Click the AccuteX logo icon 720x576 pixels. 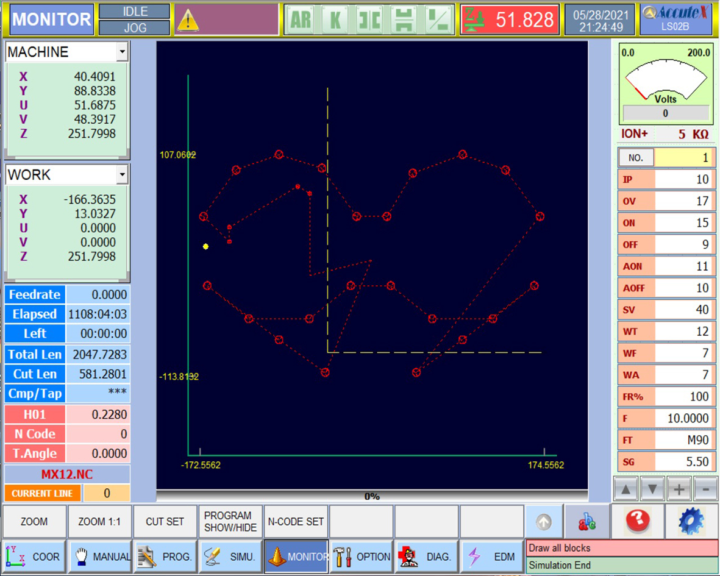point(675,20)
